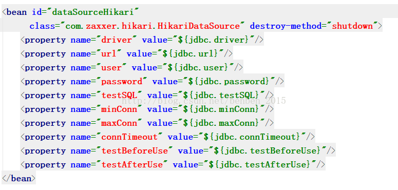
Task: Click the closing "</bean>" tag
Action: tap(18, 178)
